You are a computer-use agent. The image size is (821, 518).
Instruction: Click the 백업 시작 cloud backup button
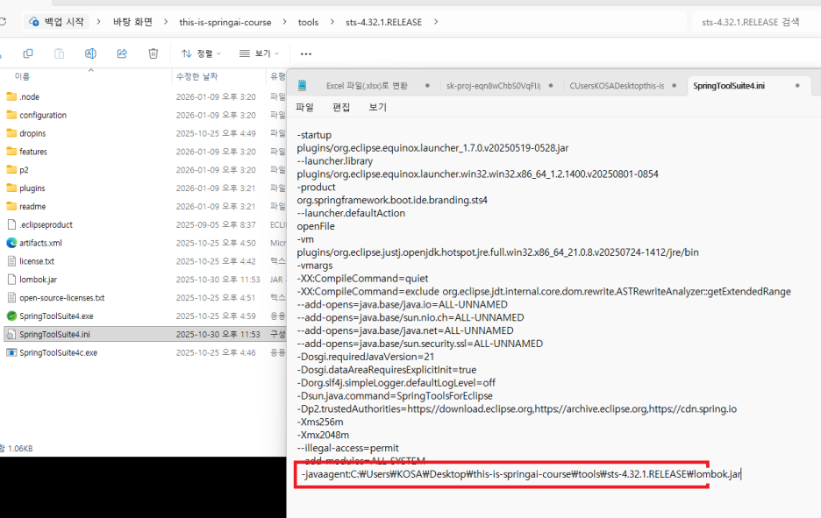(x=56, y=21)
